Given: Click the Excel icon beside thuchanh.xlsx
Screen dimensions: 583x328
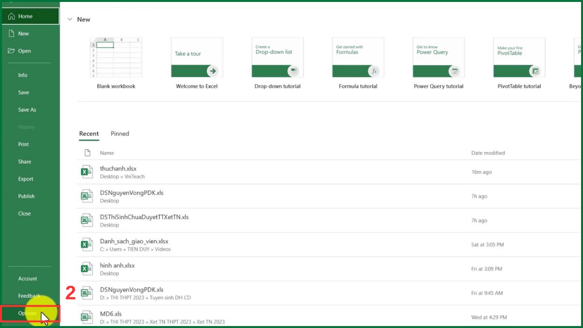Looking at the screenshot, I should click(x=86, y=172).
